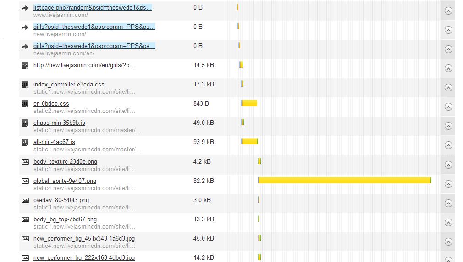463x262 pixels.
Task: Select the 82.2 kB size value
Action: 204,181
